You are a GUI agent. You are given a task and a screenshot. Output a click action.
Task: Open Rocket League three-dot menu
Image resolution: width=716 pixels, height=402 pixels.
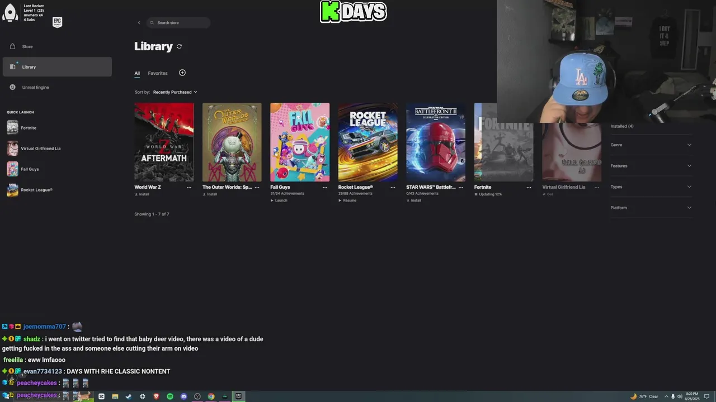[x=393, y=188]
